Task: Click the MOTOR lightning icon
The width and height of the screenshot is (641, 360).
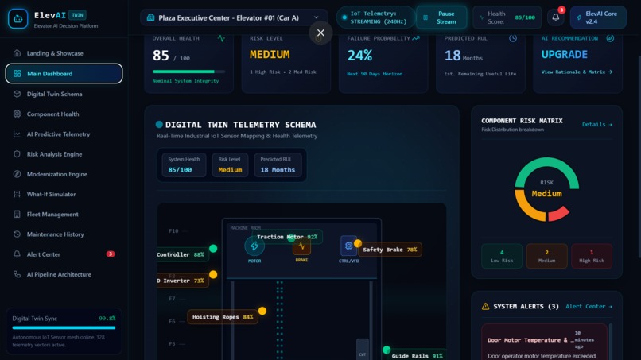Action: pyautogui.click(x=254, y=246)
